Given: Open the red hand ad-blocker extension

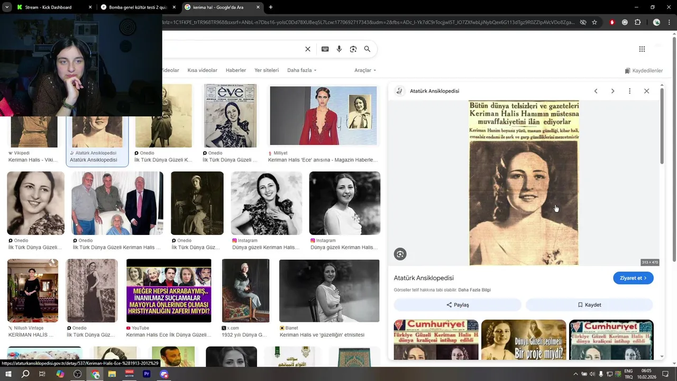Looking at the screenshot, I should pyautogui.click(x=612, y=22).
